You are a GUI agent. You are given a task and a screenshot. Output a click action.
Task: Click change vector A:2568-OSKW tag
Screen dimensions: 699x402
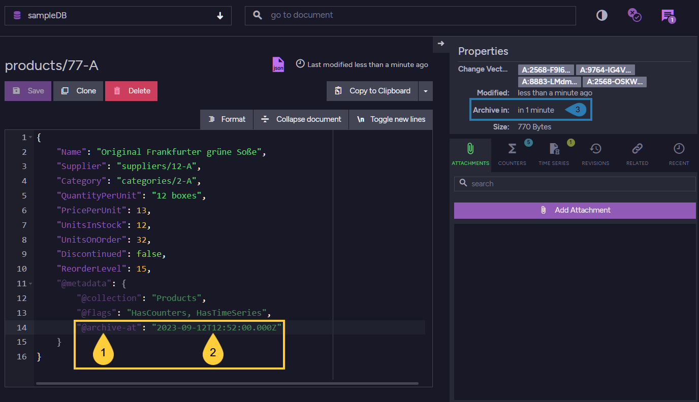[x=615, y=82]
